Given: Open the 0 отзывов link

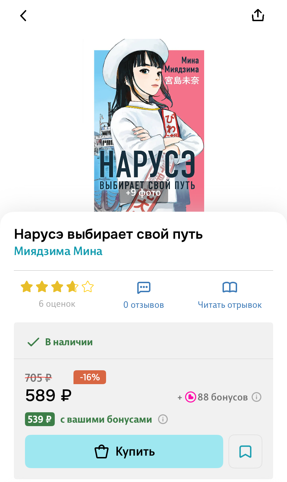Looking at the screenshot, I should pyautogui.click(x=144, y=305).
